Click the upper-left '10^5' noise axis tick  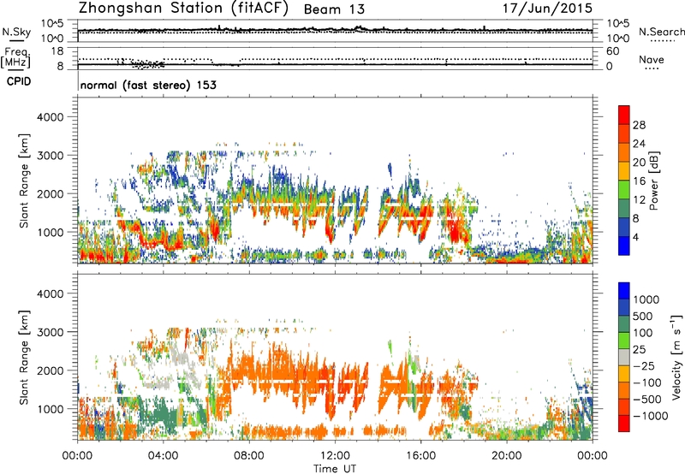(x=52, y=24)
